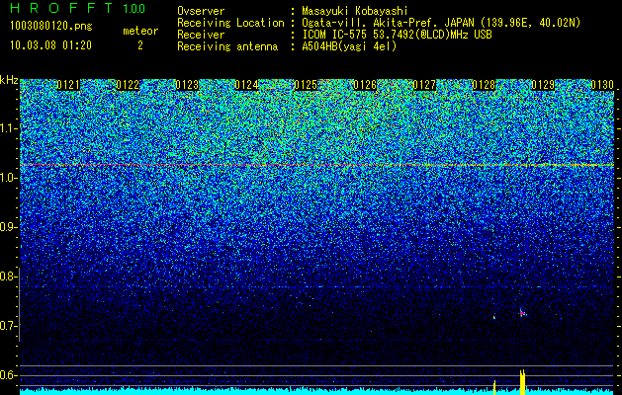622x395 pixels.
Task: Click the shorter yellow power spike at bottom
Action: click(x=494, y=387)
